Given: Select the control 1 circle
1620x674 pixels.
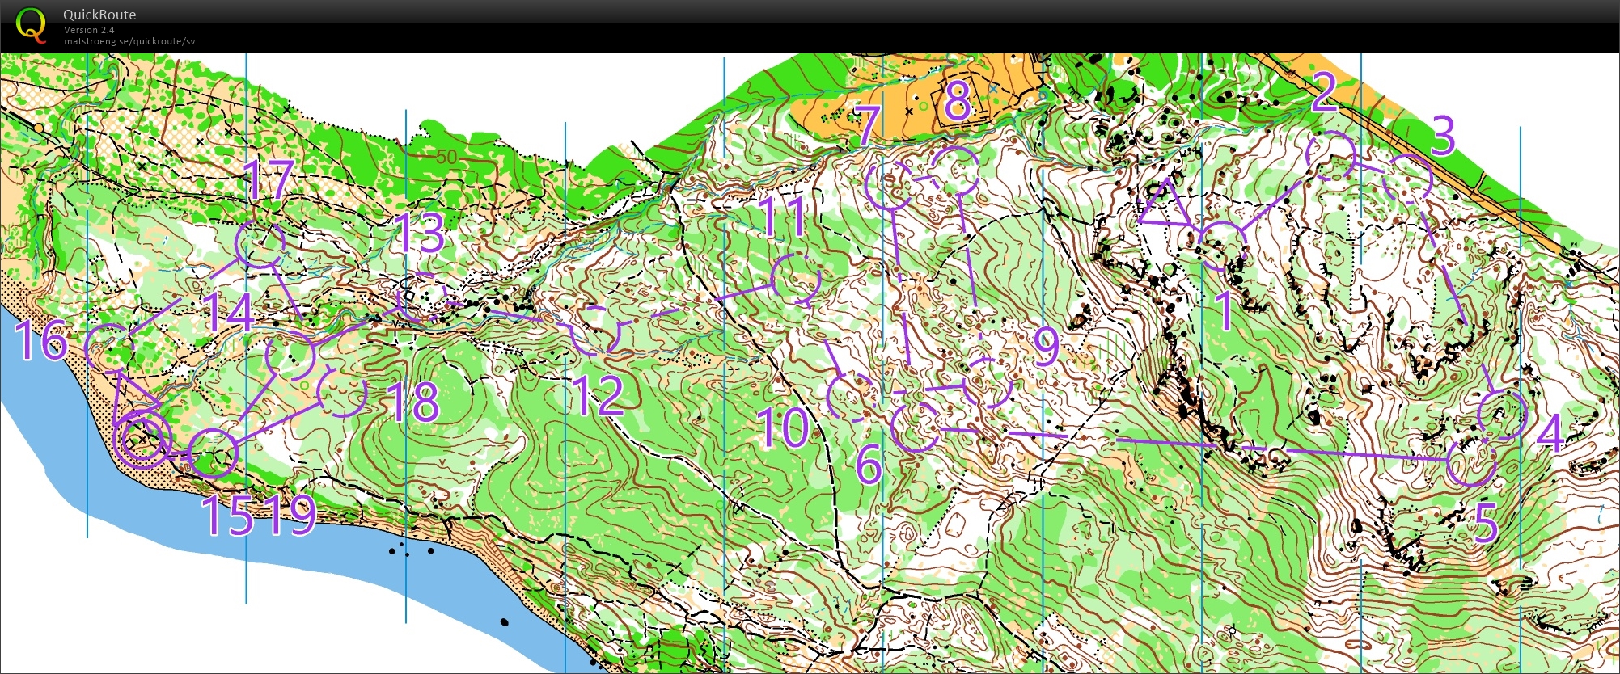Looking at the screenshot, I should 1221,246.
